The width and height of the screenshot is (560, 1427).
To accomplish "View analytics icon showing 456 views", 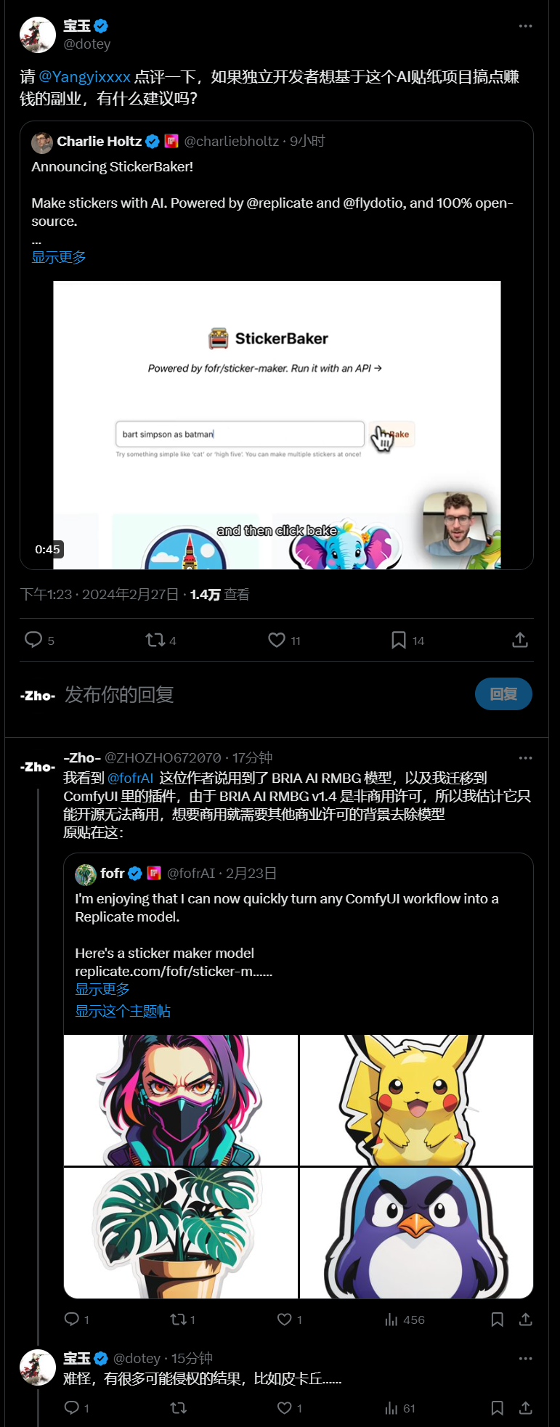I will click(391, 1320).
